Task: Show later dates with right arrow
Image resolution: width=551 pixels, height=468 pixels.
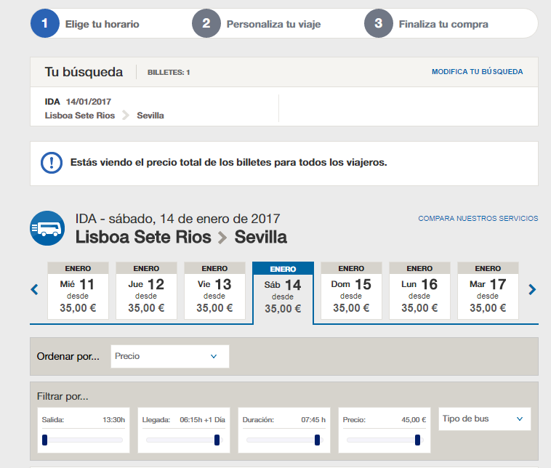Action: click(532, 290)
